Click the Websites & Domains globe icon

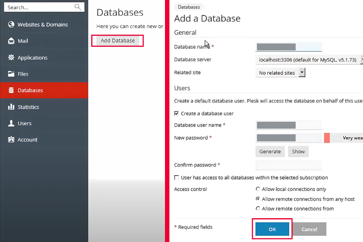pos(11,25)
